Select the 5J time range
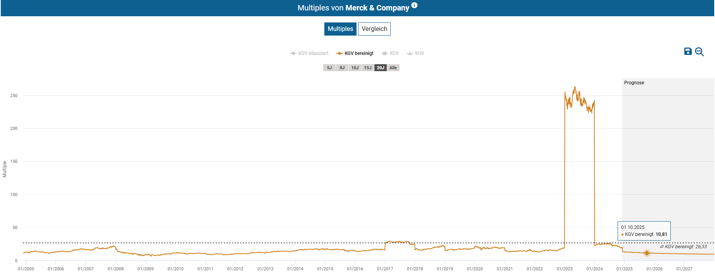This screenshot has height=280, width=715. coord(329,68)
